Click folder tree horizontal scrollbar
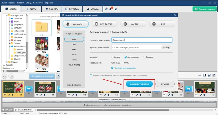Image resolution: width=218 pixels, height=115 pixels. point(12,71)
